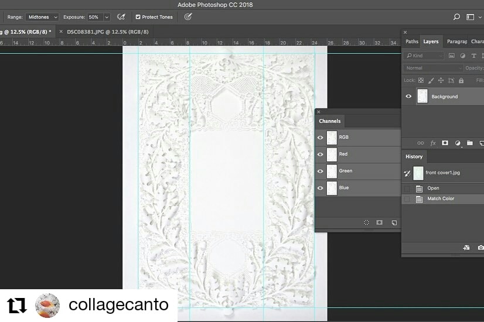Select the Green channel row
The height and width of the screenshot is (322, 484).
(x=357, y=171)
